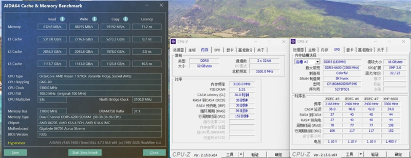Click 验证 button in left CPU-Z window

pos(255,155)
